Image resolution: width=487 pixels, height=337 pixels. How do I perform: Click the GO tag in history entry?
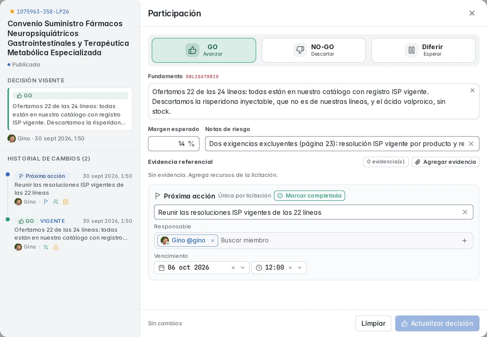click(26, 221)
